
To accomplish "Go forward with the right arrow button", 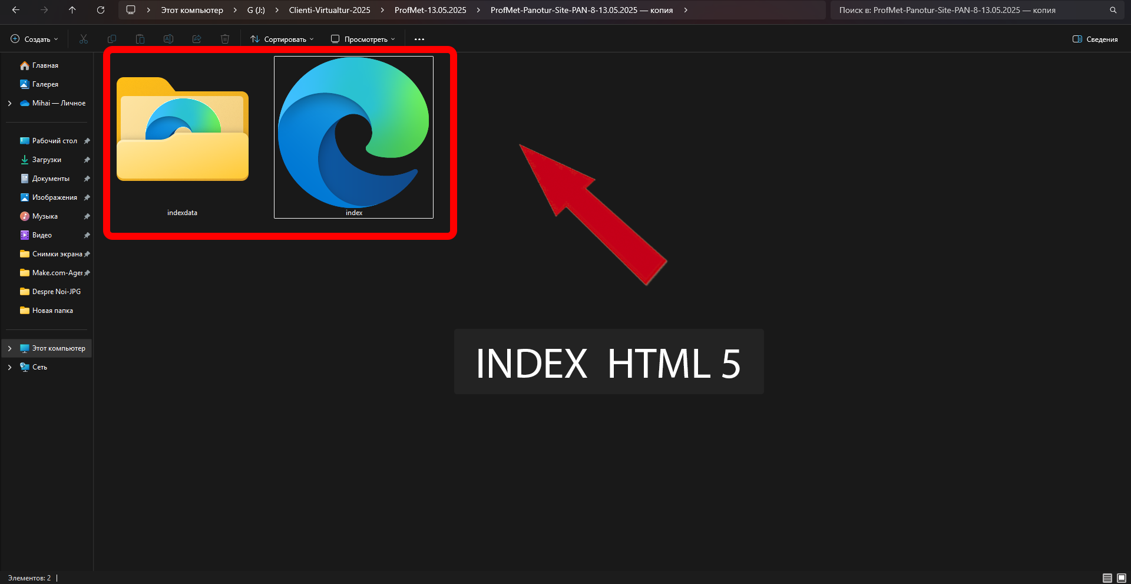I will (44, 10).
